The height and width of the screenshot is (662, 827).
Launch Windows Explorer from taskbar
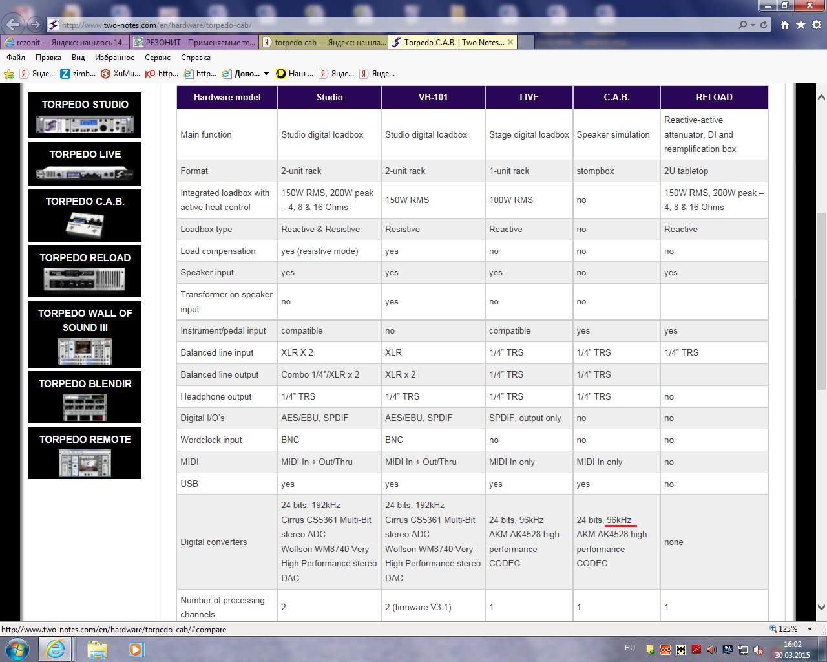click(97, 648)
